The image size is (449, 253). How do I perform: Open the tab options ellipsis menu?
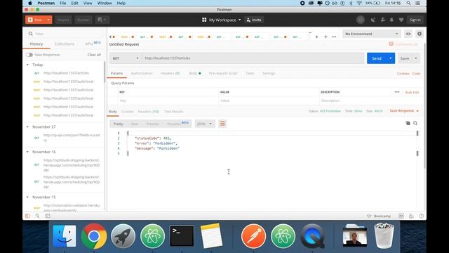coord(334,37)
